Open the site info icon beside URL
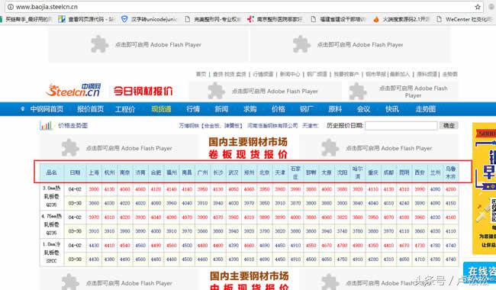496x290 pixels. coord(11,7)
